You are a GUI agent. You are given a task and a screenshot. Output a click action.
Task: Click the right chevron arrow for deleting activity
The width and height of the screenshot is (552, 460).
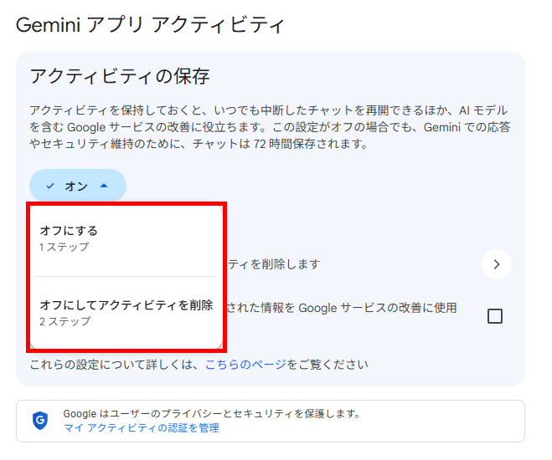(x=497, y=264)
